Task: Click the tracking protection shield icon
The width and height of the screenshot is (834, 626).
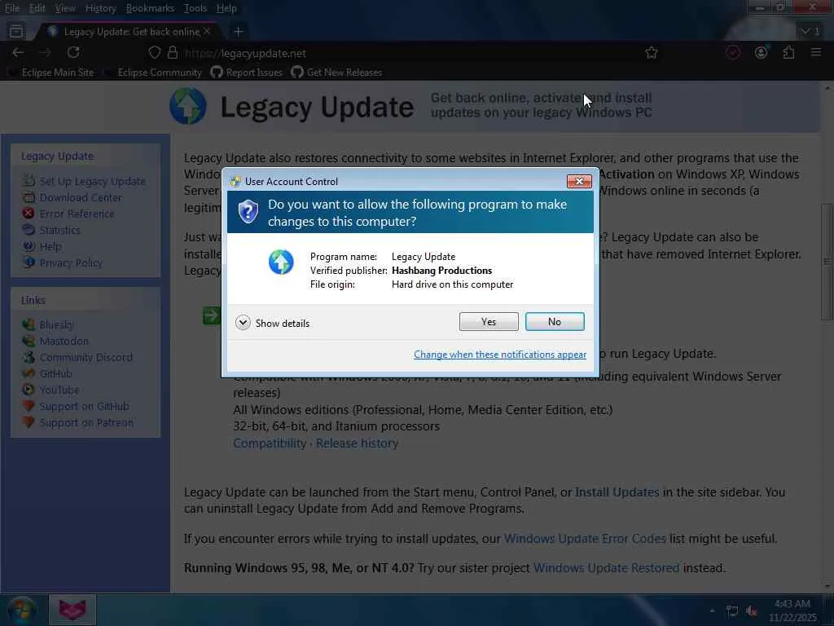Action: coord(154,53)
